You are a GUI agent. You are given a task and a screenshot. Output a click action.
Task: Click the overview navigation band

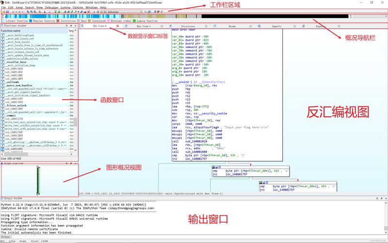[176, 17]
